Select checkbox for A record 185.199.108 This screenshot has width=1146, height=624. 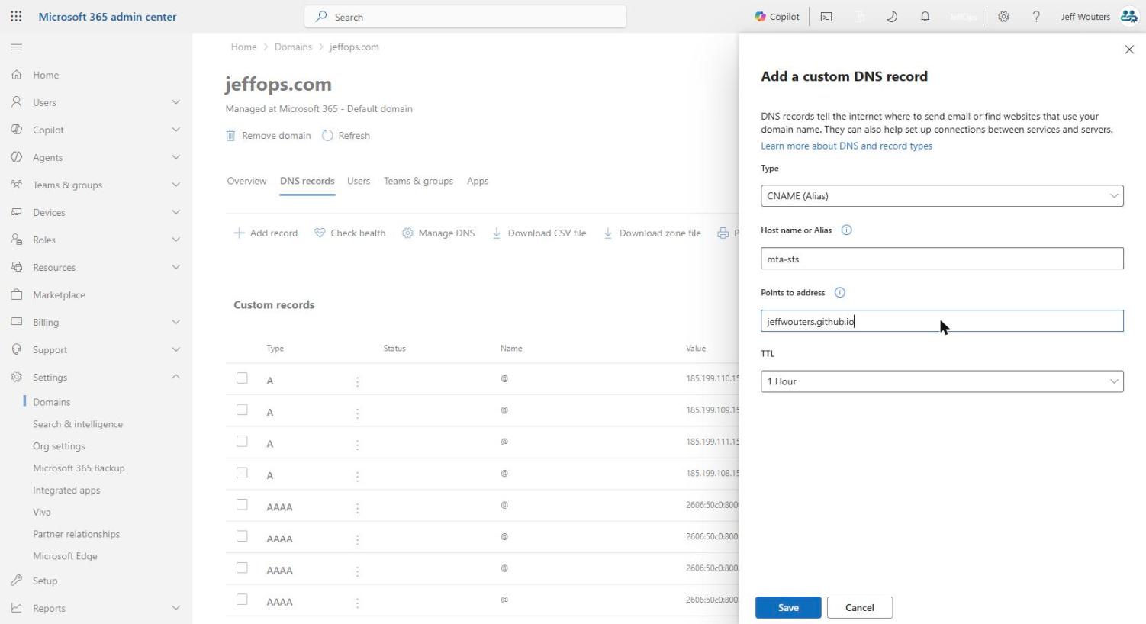242,473
